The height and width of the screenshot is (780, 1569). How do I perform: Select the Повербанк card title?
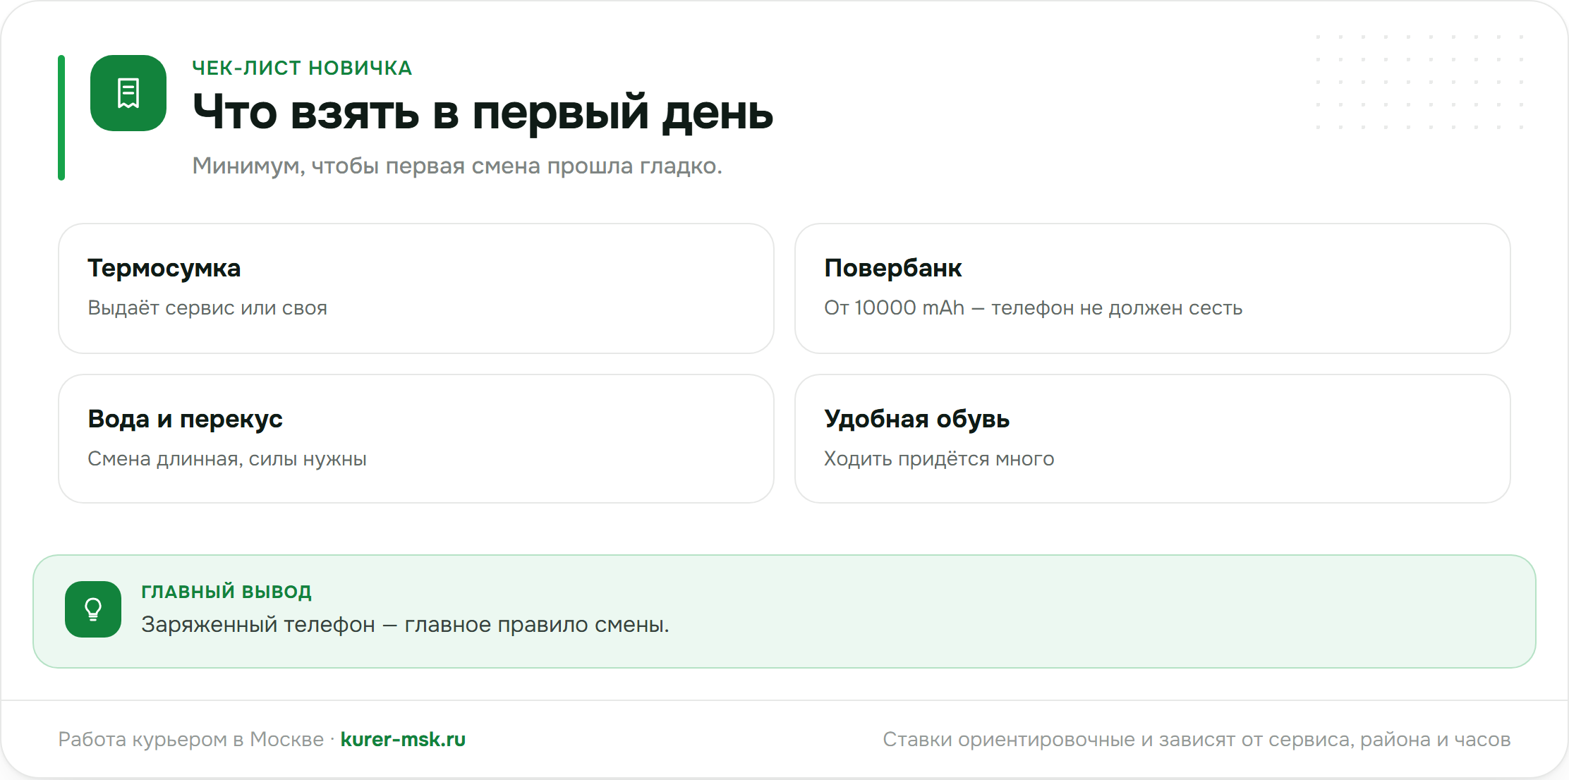(x=892, y=268)
